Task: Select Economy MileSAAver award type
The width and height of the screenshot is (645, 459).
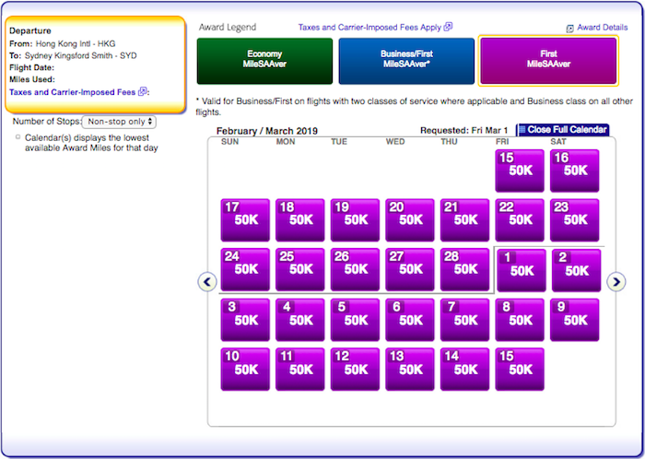Action: (x=264, y=61)
